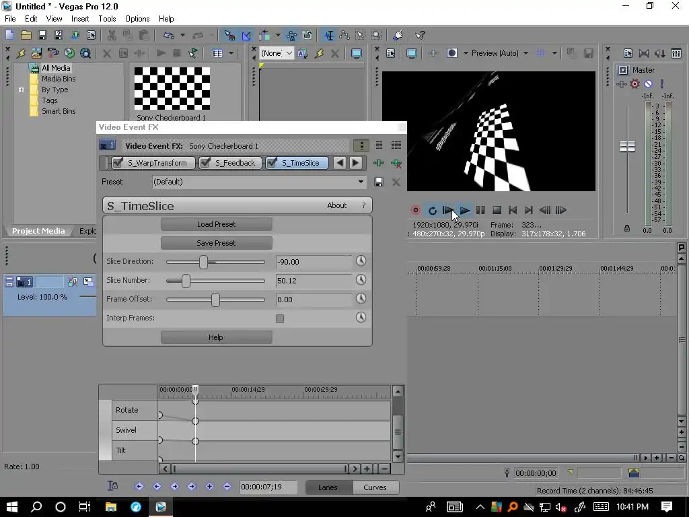Viewport: 689px width, 517px height.
Task: Save project with the floppy disk icon
Action: 42,35
